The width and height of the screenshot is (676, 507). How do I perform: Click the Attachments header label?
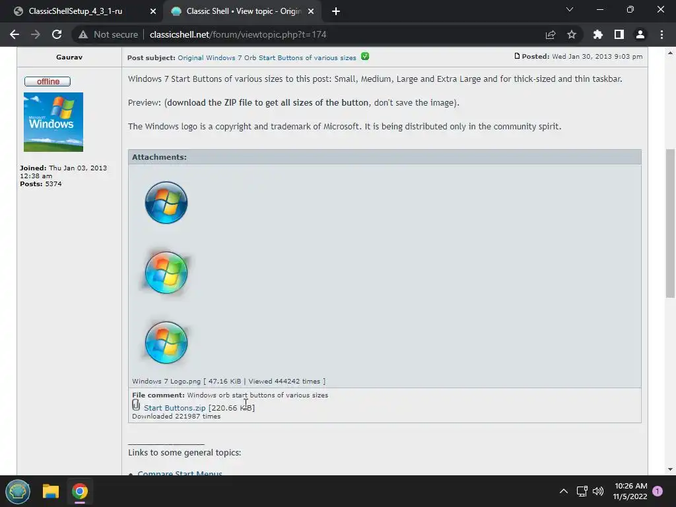point(159,157)
